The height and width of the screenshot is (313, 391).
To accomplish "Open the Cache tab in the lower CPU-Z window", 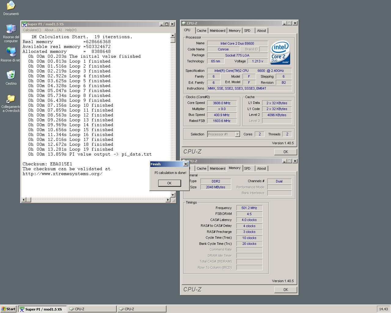I will click(201, 168).
